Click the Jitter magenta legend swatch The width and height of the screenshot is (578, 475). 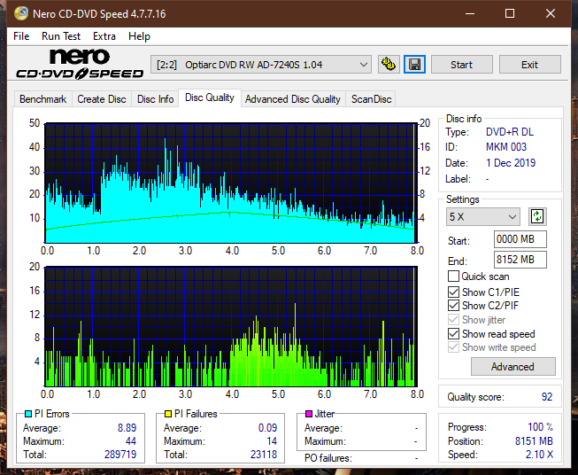point(309,414)
